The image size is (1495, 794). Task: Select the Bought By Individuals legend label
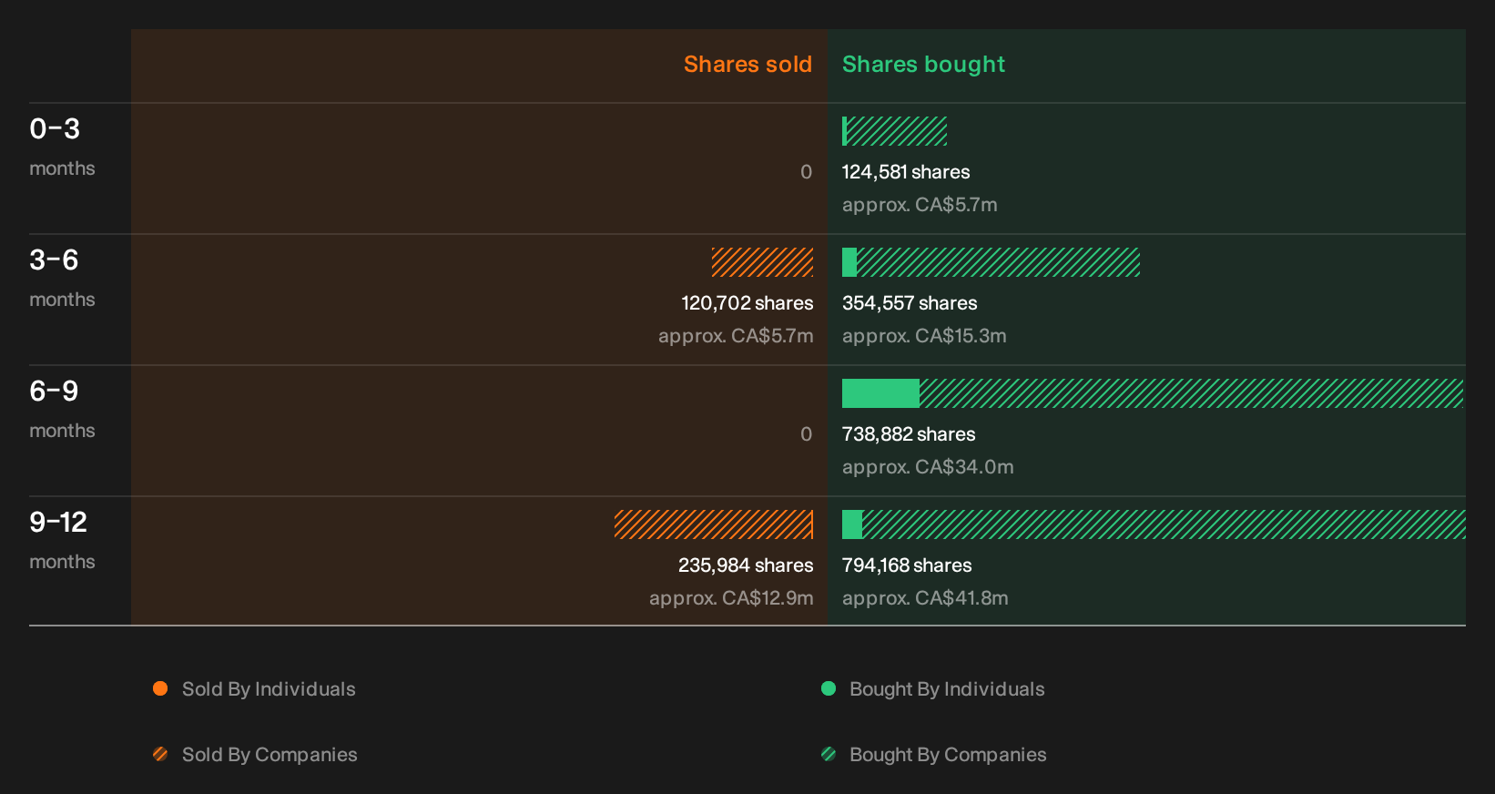pyautogui.click(x=947, y=689)
